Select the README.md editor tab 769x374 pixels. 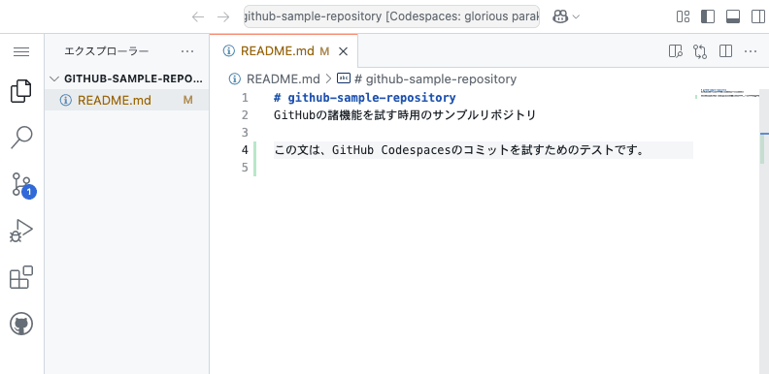(x=284, y=51)
